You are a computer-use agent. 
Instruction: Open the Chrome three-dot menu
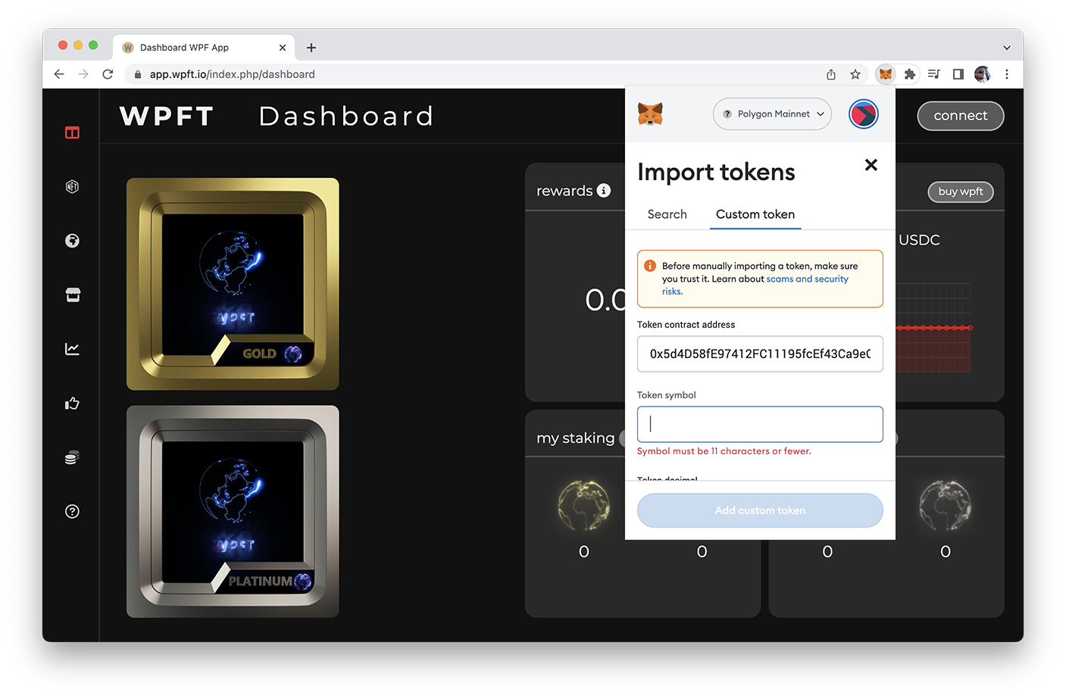(x=1006, y=74)
